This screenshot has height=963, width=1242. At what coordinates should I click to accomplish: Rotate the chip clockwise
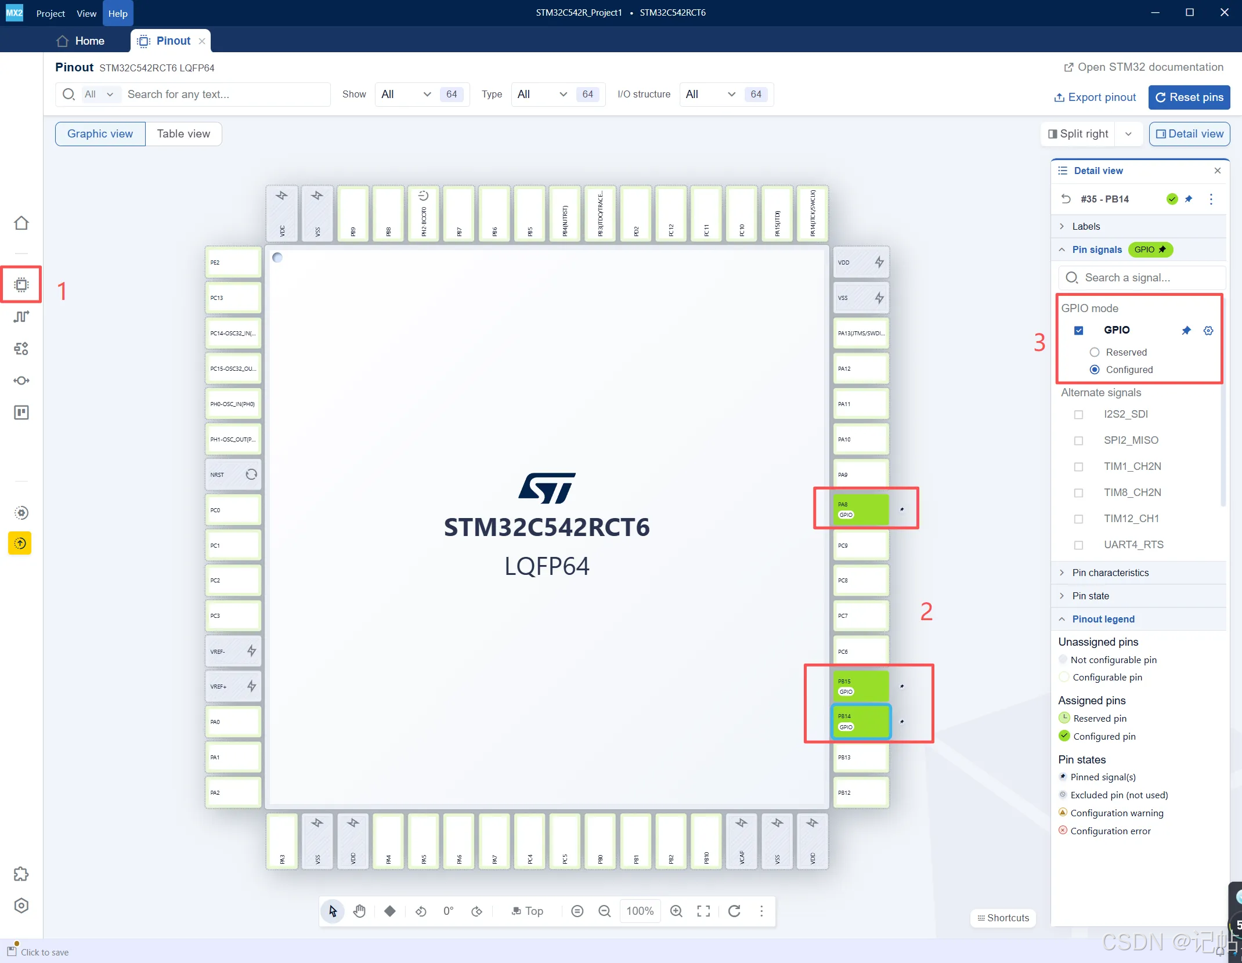pyautogui.click(x=476, y=911)
